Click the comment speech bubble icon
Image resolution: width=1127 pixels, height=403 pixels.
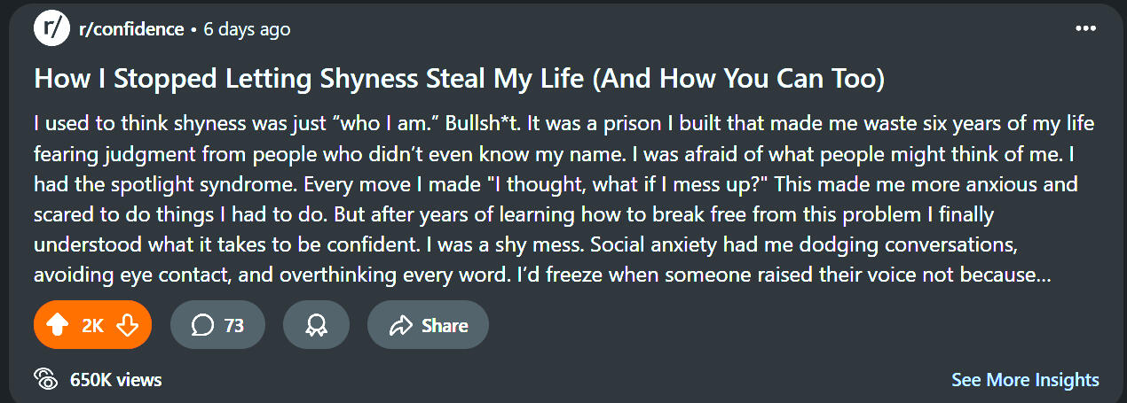tap(202, 326)
